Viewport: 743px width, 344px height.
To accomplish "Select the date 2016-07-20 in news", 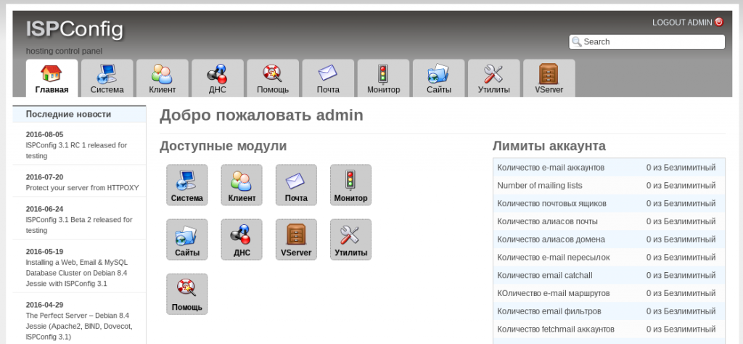I will click(x=44, y=177).
